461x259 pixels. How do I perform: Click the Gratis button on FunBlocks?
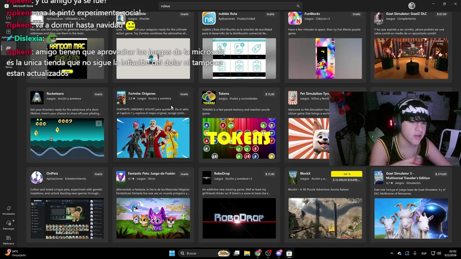coord(356,14)
